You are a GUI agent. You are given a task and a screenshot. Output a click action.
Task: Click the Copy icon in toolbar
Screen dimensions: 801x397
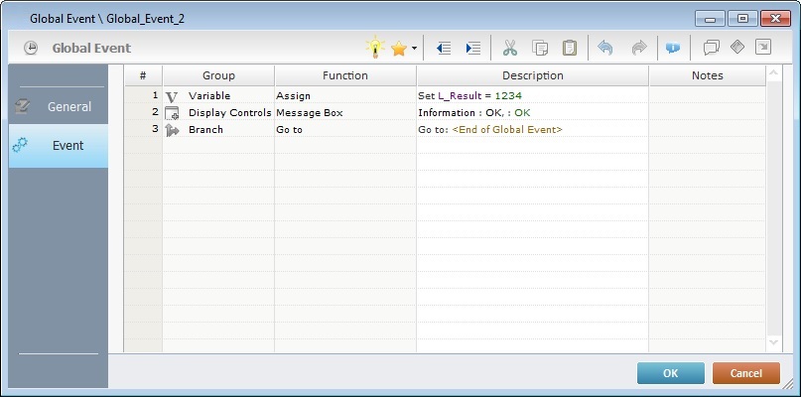(x=540, y=48)
